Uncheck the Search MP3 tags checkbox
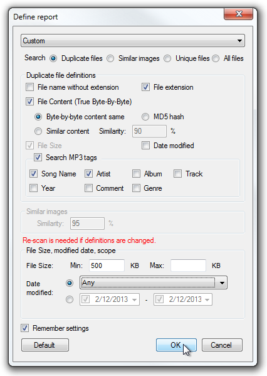The height and width of the screenshot is (376, 267). click(x=38, y=158)
